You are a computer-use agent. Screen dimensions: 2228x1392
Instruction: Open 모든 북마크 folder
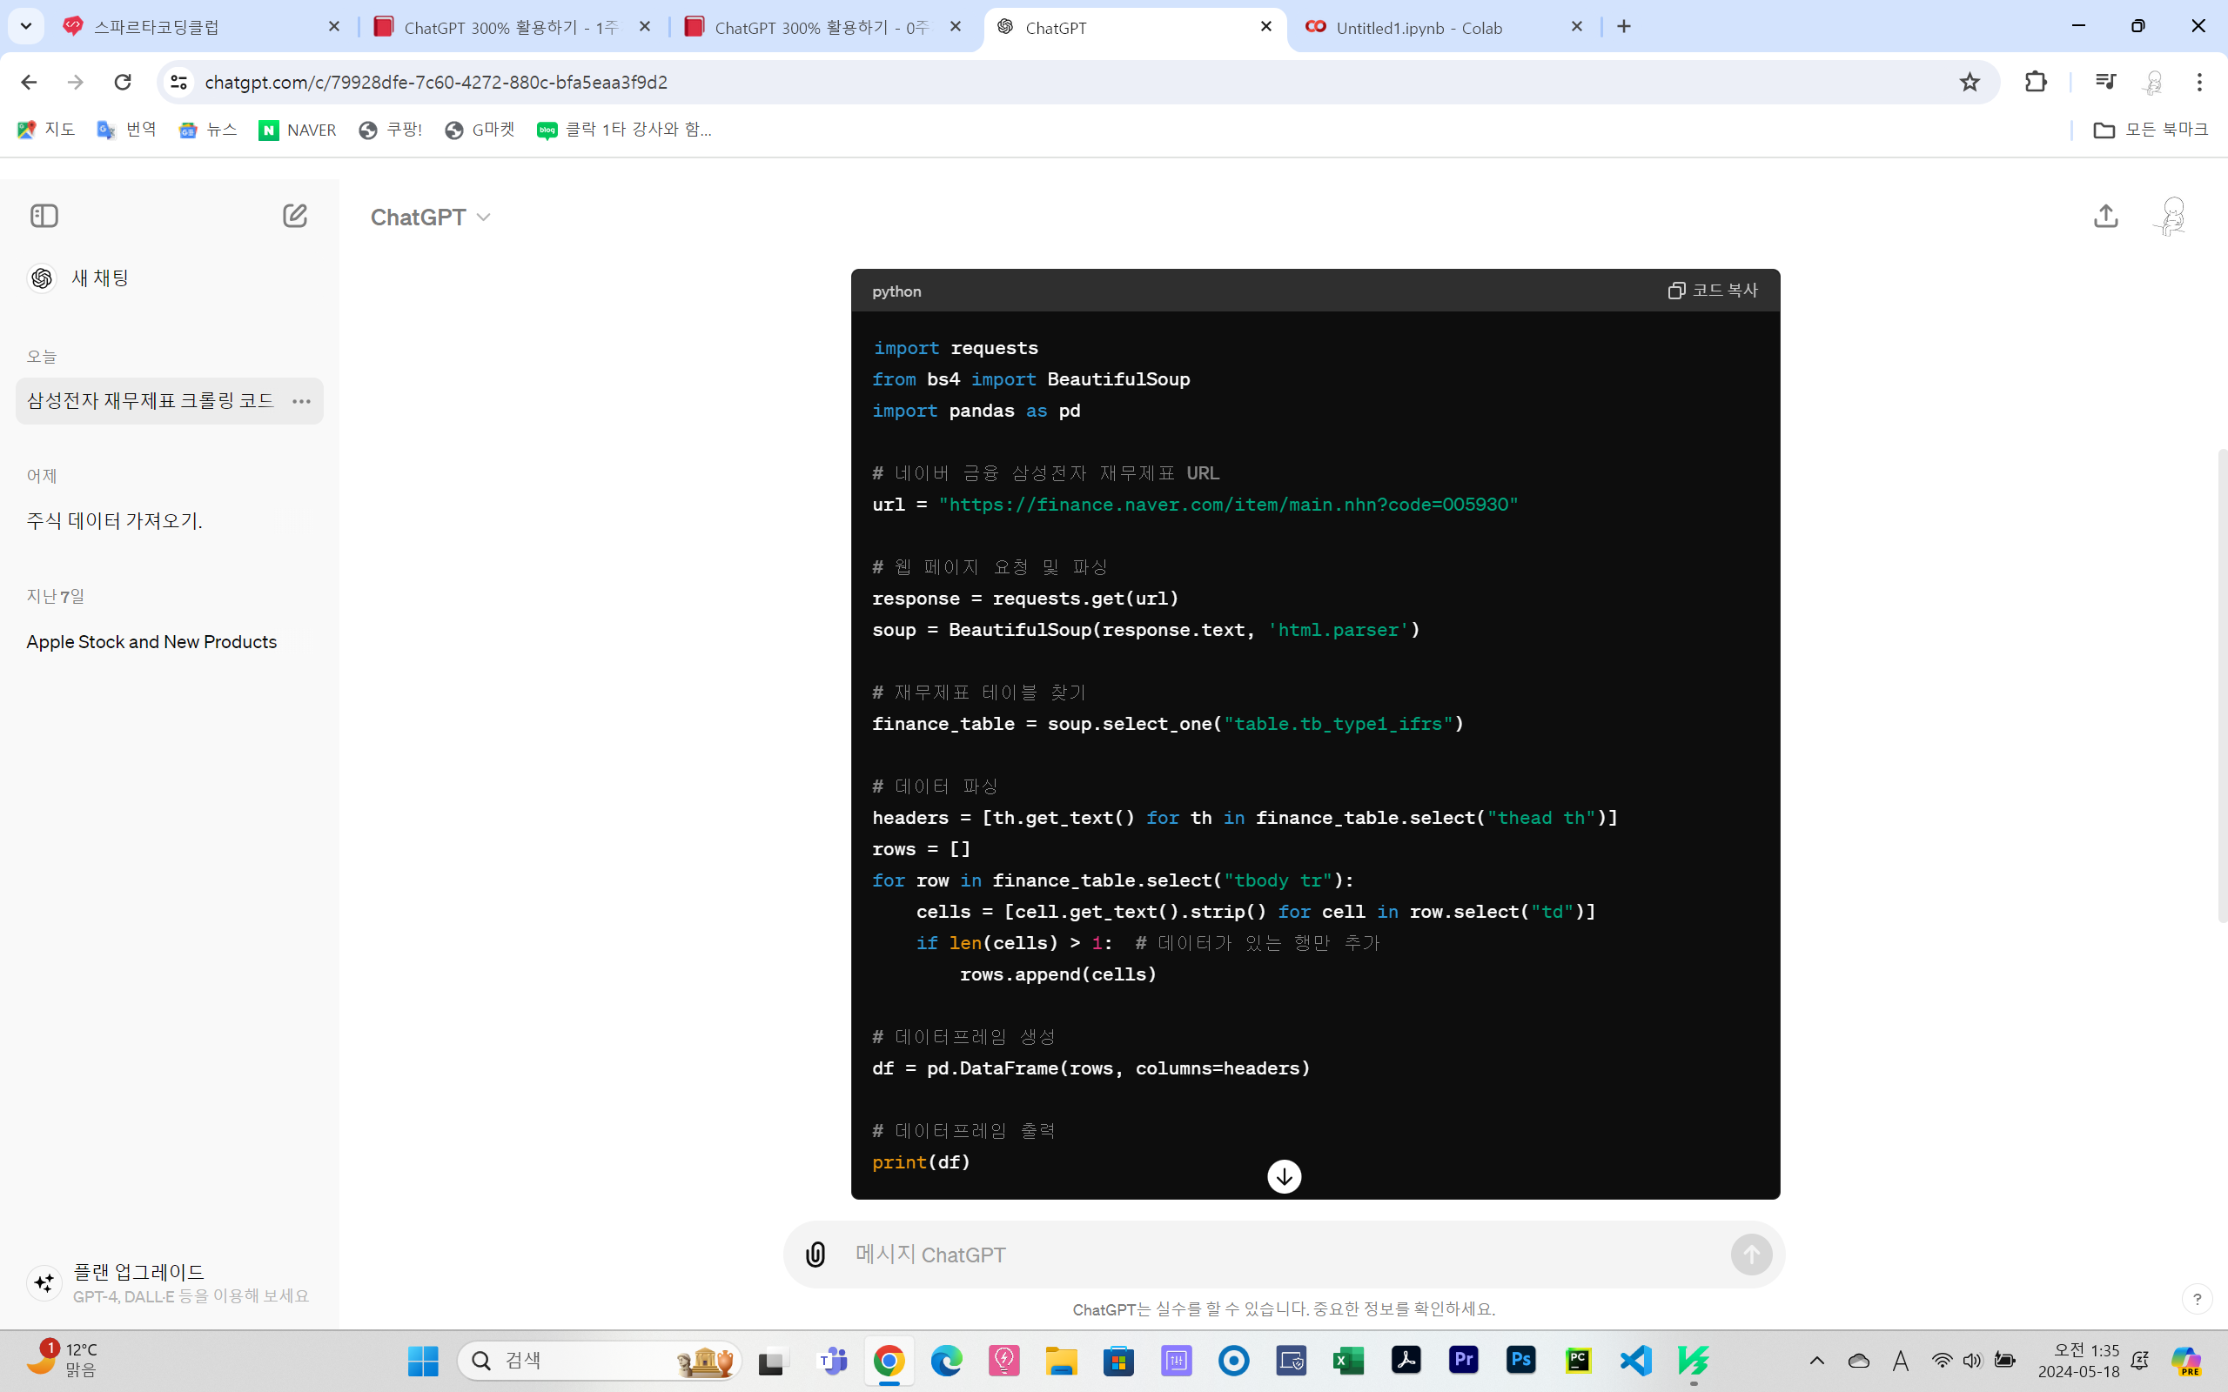point(2151,130)
